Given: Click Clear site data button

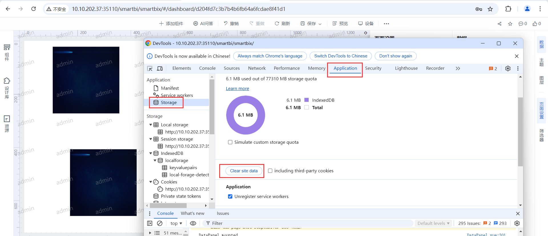Looking at the screenshot, I should (244, 171).
